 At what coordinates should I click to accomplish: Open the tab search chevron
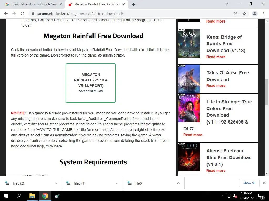point(227,4)
